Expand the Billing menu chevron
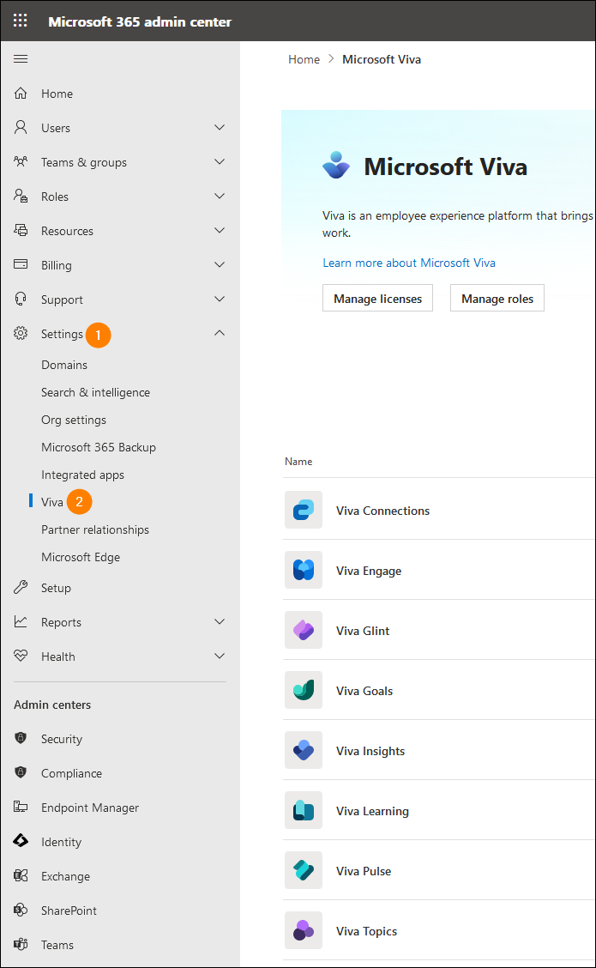 (219, 265)
